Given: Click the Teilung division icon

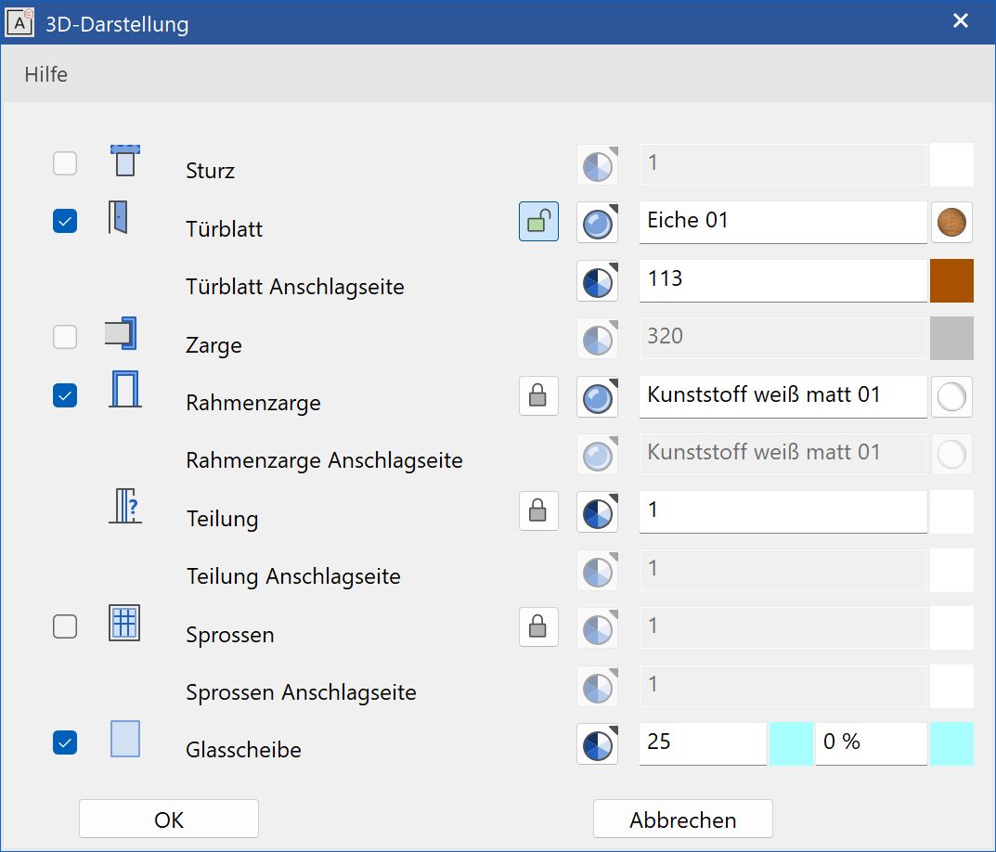Looking at the screenshot, I should [x=125, y=507].
